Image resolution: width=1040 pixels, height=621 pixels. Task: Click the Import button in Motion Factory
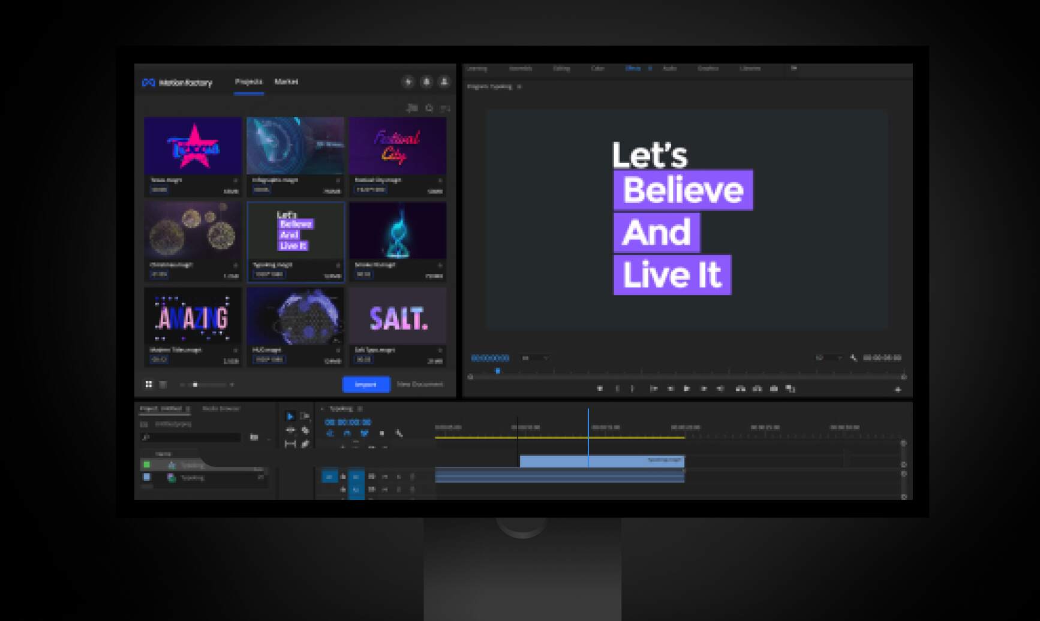[365, 384]
